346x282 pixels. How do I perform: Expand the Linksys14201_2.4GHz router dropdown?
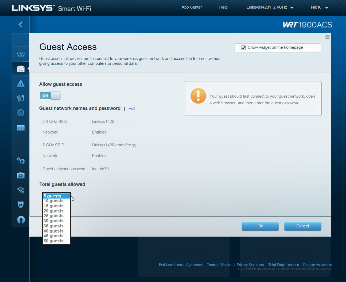tap(270, 7)
